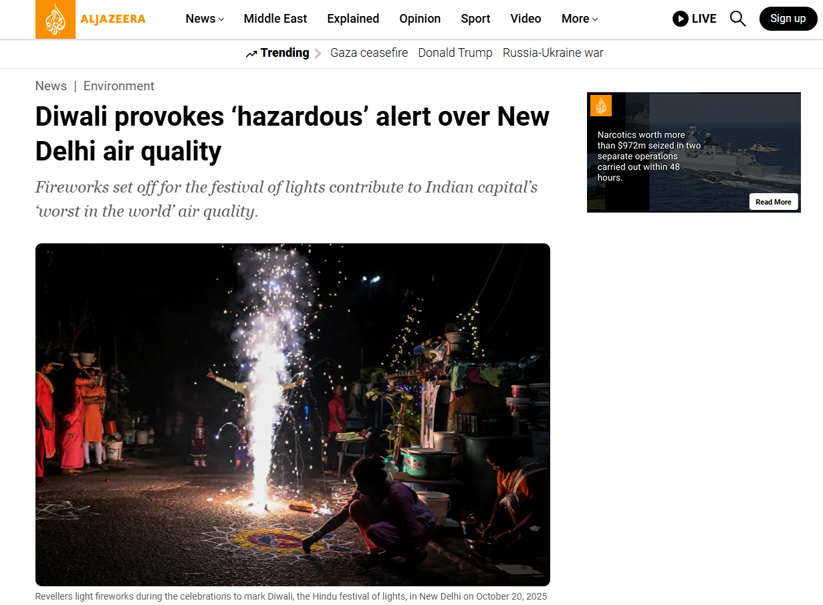
Task: Click the Trending arrow icon
Action: (251, 53)
